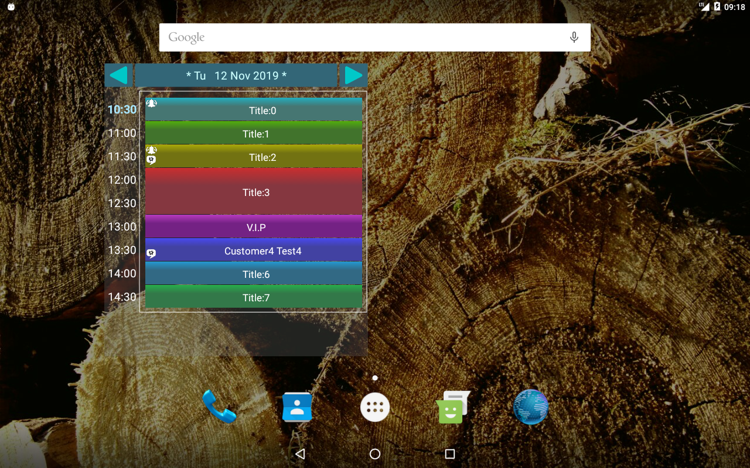Click the message bubble icon on Customer4 Test4

click(151, 253)
